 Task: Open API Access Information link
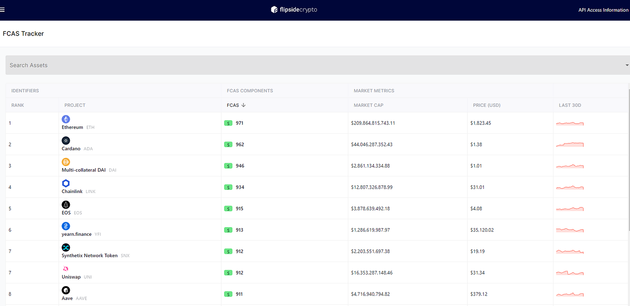(603, 10)
